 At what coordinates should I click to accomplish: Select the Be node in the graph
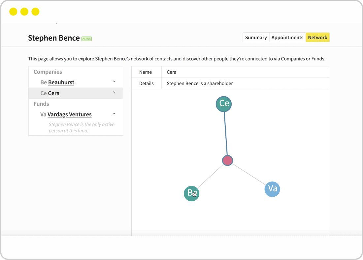tap(191, 193)
